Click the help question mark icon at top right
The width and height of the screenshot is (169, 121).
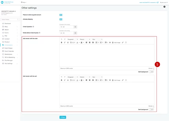[x=164, y=7]
